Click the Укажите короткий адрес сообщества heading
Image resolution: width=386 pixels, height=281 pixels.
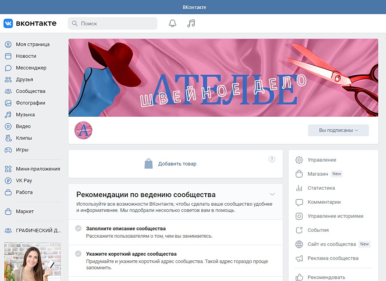point(131,254)
